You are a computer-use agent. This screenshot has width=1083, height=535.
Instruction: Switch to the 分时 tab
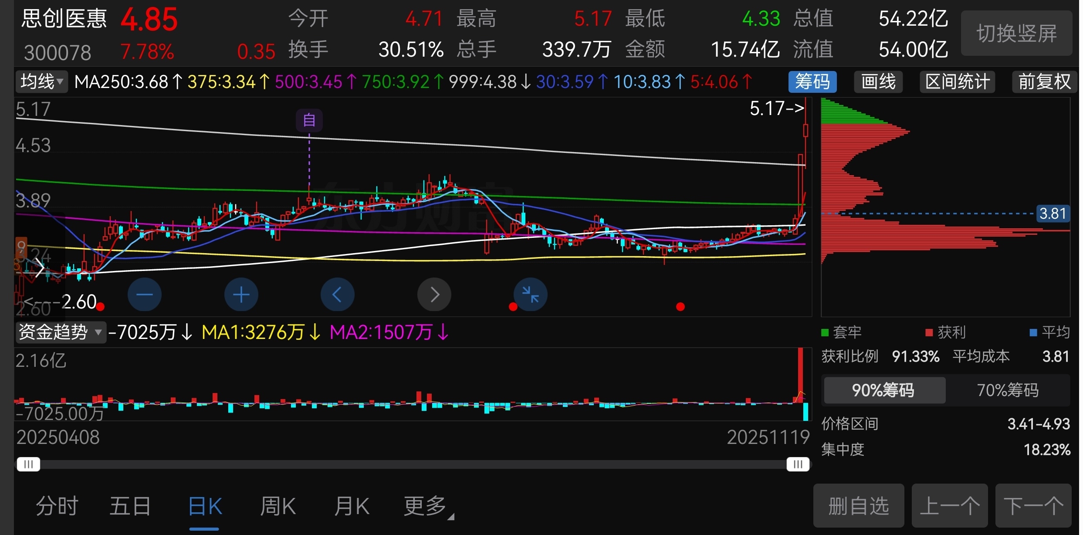(57, 506)
